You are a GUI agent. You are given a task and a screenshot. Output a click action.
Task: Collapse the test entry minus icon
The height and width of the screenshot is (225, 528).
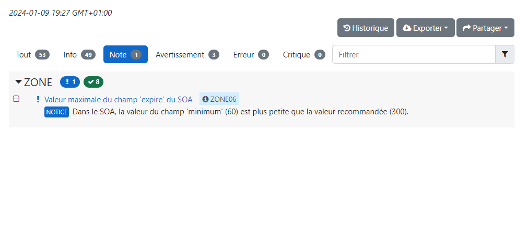point(16,99)
